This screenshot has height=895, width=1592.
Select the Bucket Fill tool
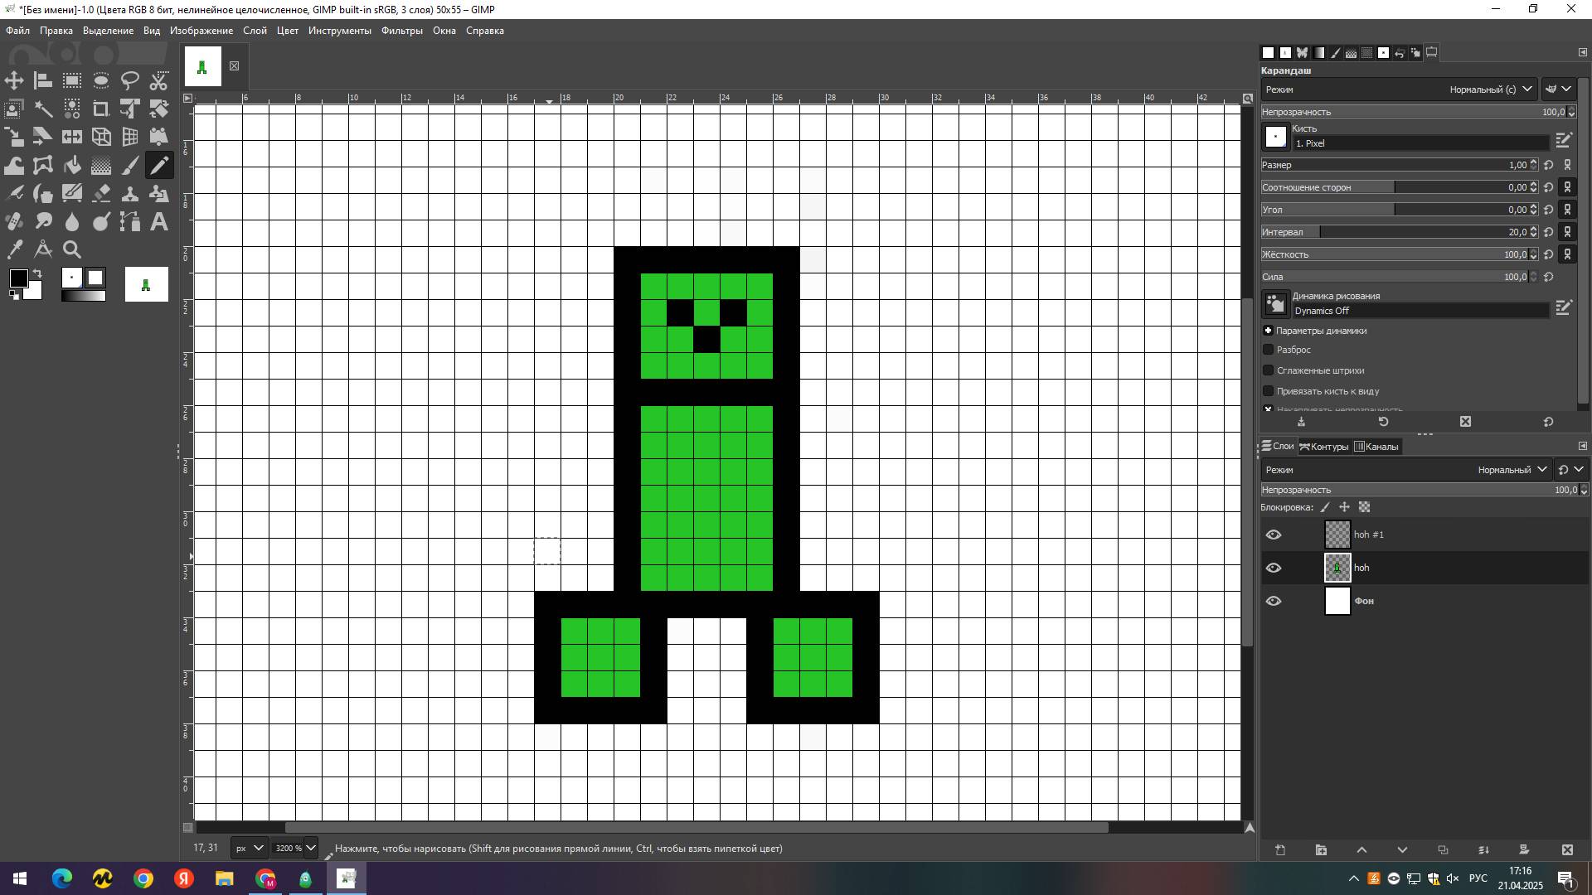coord(72,165)
